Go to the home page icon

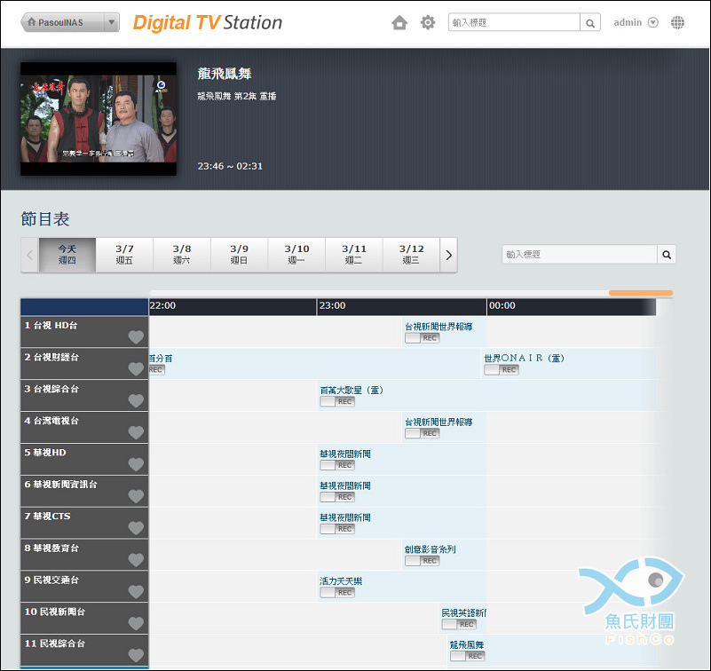(x=399, y=22)
